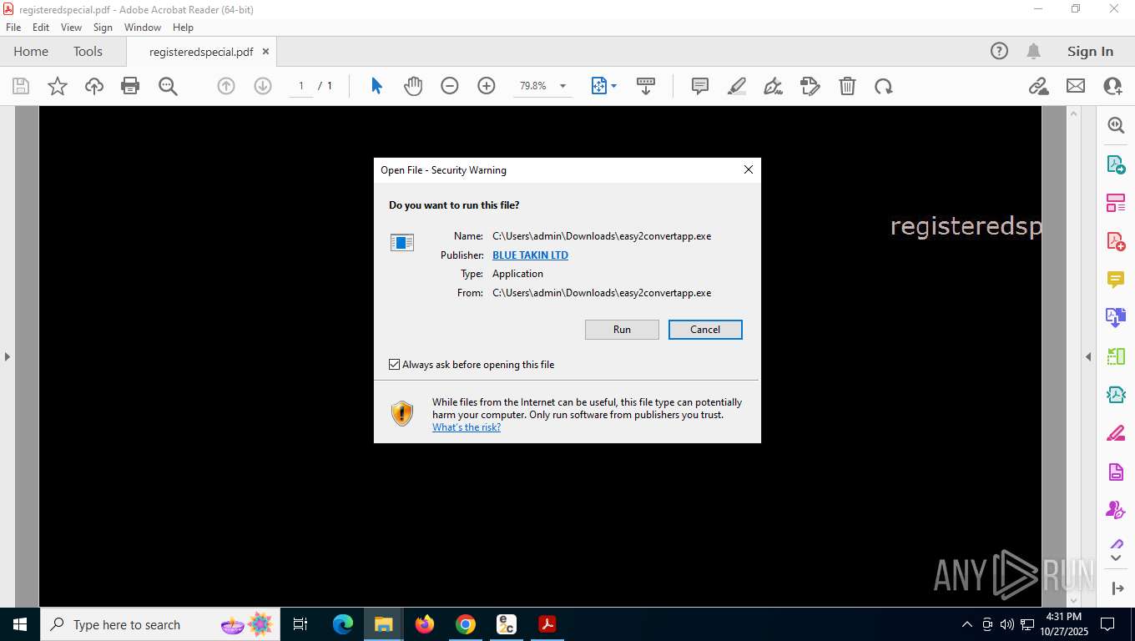Click the Windows taskbar search box
This screenshot has width=1135, height=641.
159,624
